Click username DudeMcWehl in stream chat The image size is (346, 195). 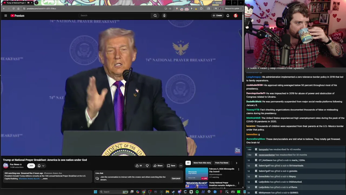click(x=254, y=102)
